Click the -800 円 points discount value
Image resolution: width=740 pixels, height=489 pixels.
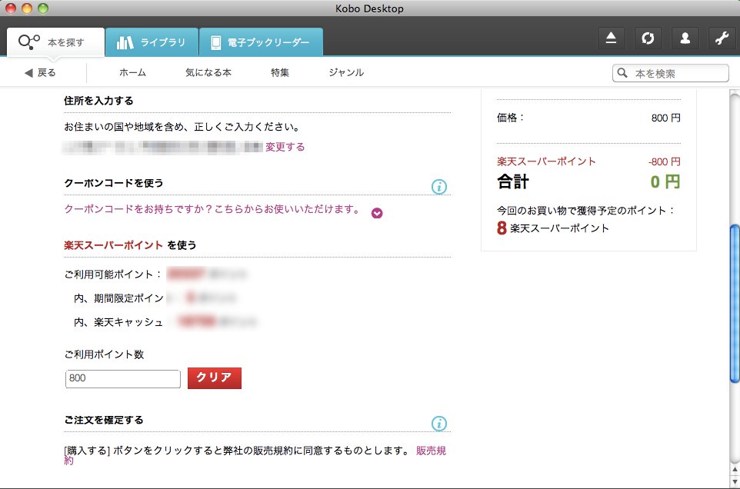pos(665,161)
